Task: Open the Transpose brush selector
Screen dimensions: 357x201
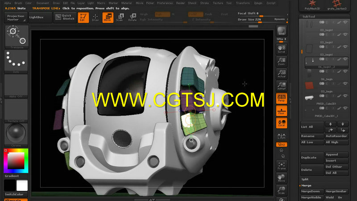Action: 17,37
